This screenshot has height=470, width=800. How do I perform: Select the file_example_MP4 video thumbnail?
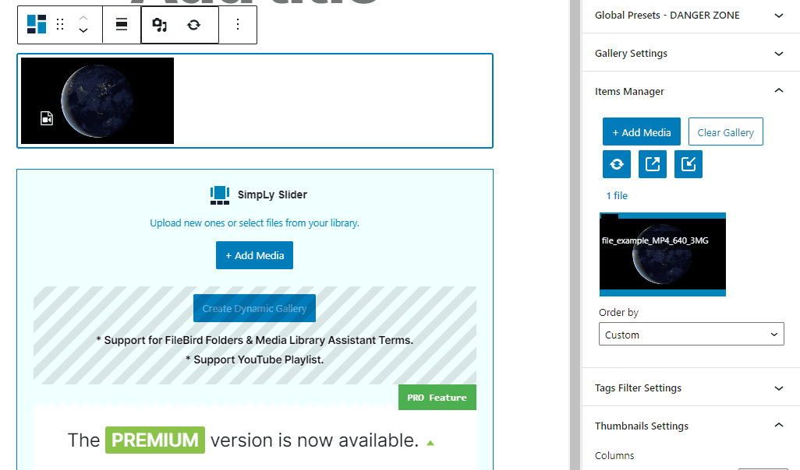pyautogui.click(x=662, y=254)
